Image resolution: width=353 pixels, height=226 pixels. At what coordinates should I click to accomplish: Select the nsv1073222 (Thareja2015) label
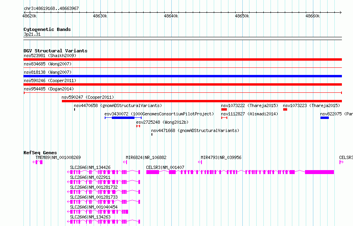(x=249, y=105)
